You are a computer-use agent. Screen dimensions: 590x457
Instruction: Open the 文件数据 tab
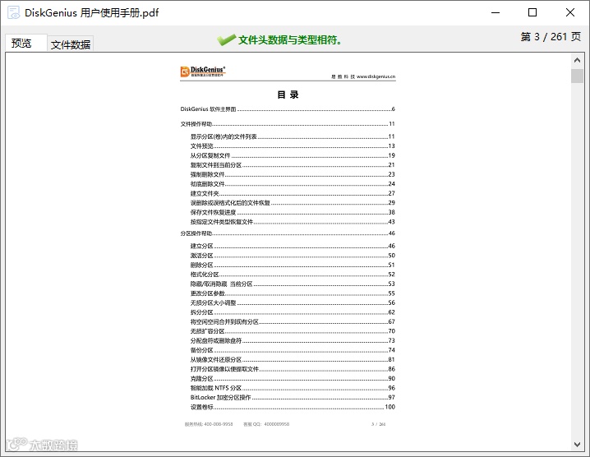pyautogui.click(x=71, y=44)
